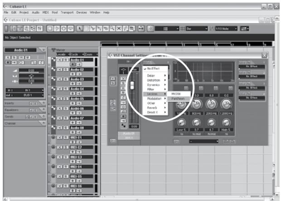
Task: Click the Activate Project button in the toolbar
Action: 6,28
